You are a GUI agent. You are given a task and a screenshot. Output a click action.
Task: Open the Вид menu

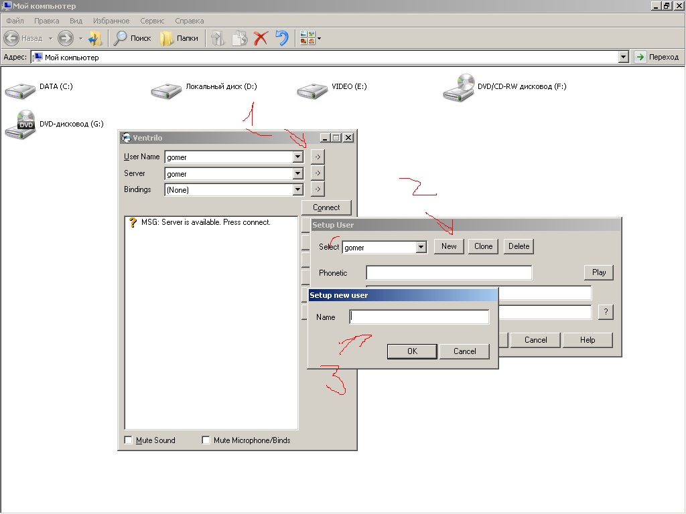[x=76, y=21]
